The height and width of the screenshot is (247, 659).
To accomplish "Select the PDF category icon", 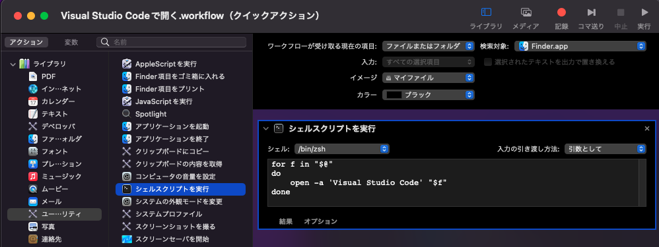I will (33, 76).
